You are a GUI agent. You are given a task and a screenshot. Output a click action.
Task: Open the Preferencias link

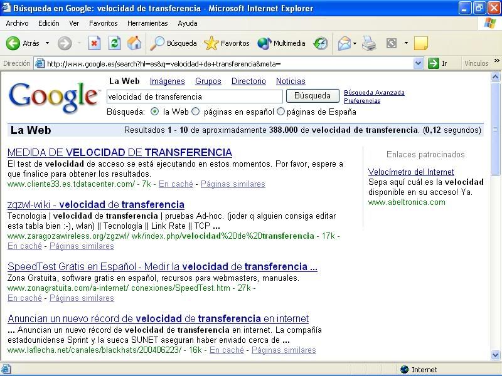click(x=362, y=101)
